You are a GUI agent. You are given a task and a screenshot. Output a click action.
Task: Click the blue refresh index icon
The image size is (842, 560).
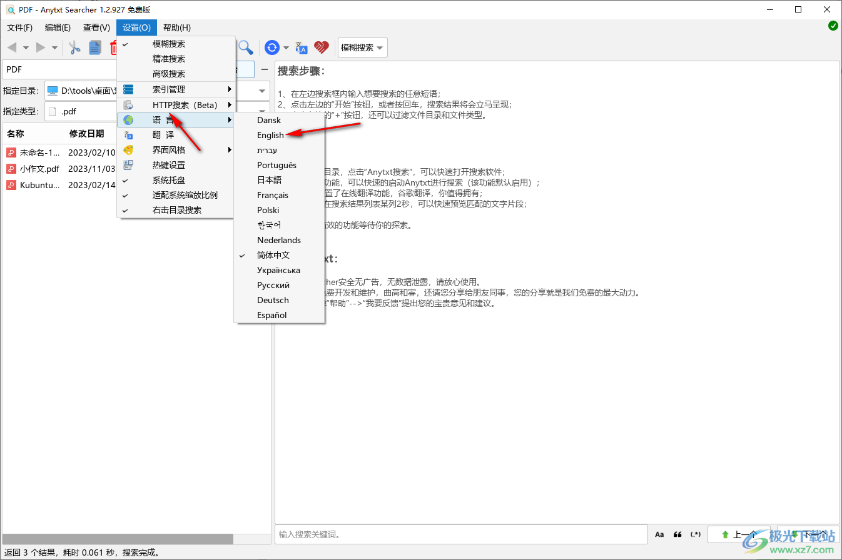[272, 47]
